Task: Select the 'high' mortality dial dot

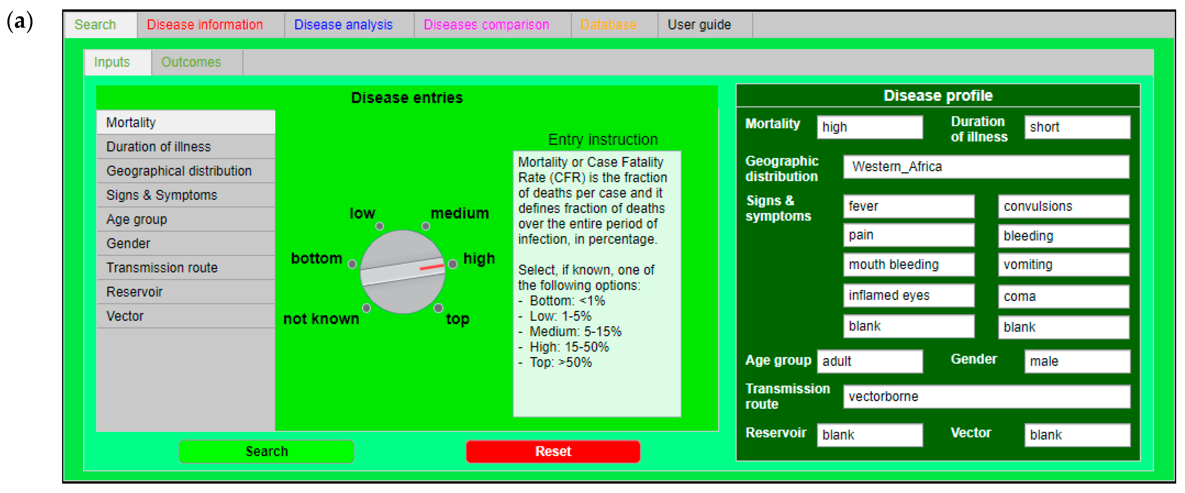Action: click(x=453, y=264)
